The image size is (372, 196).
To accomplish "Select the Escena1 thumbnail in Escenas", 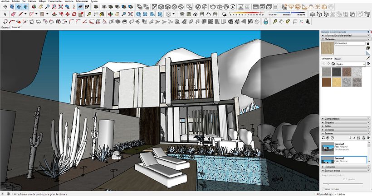I will pyautogui.click(x=328, y=146).
